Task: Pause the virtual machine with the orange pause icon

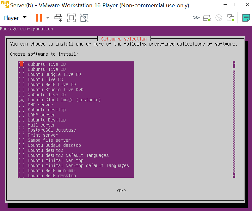Action: (39, 18)
